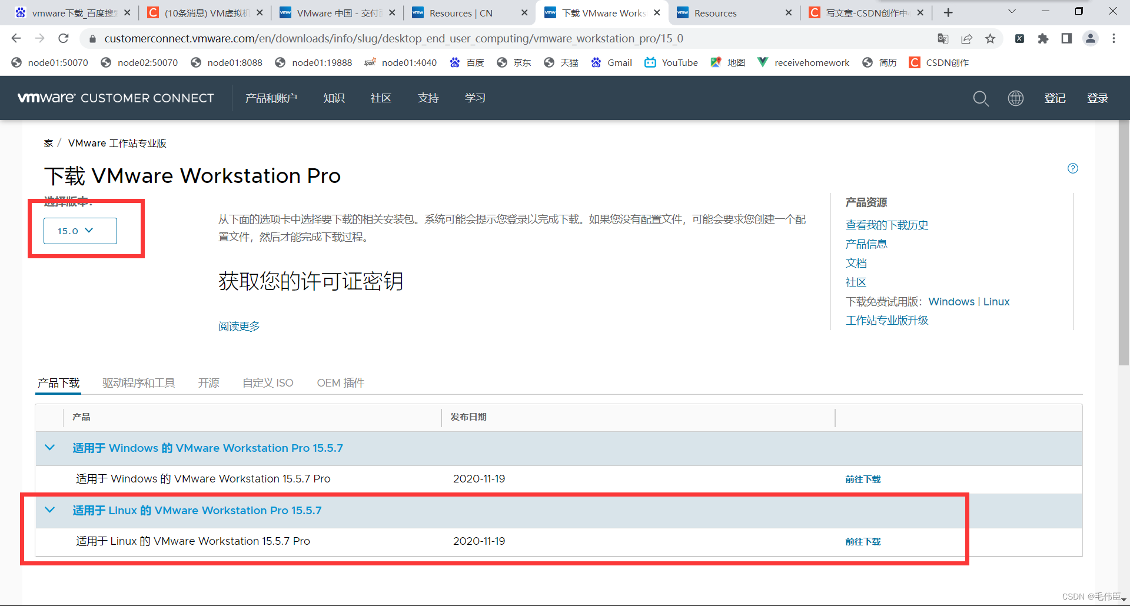
Task: Open the node01:50070 bookmark
Action: point(50,62)
